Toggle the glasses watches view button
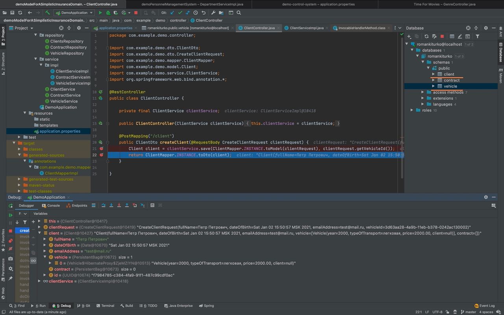This screenshot has height=315, width=504. [x=33, y=261]
